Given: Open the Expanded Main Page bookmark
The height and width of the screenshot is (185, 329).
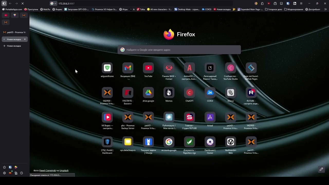Looking at the screenshot, I should pyautogui.click(x=250, y=9).
